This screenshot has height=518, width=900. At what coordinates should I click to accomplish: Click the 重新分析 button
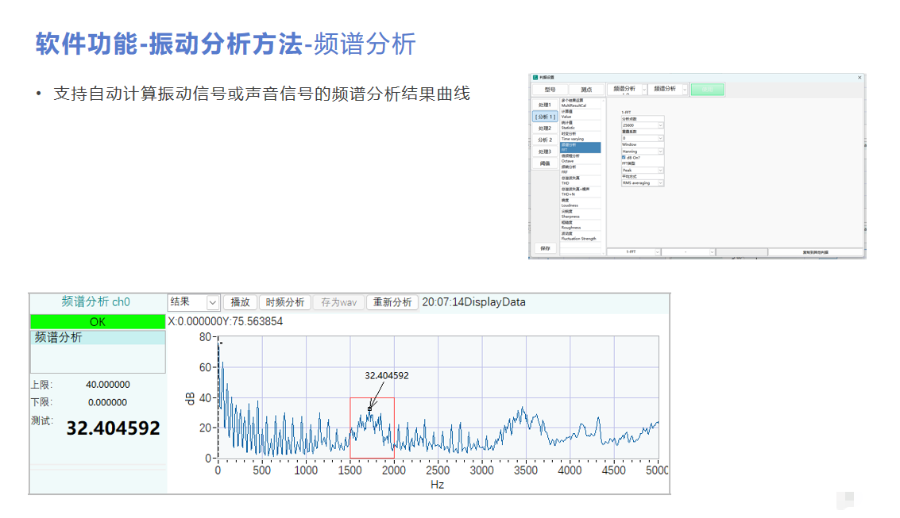click(392, 302)
